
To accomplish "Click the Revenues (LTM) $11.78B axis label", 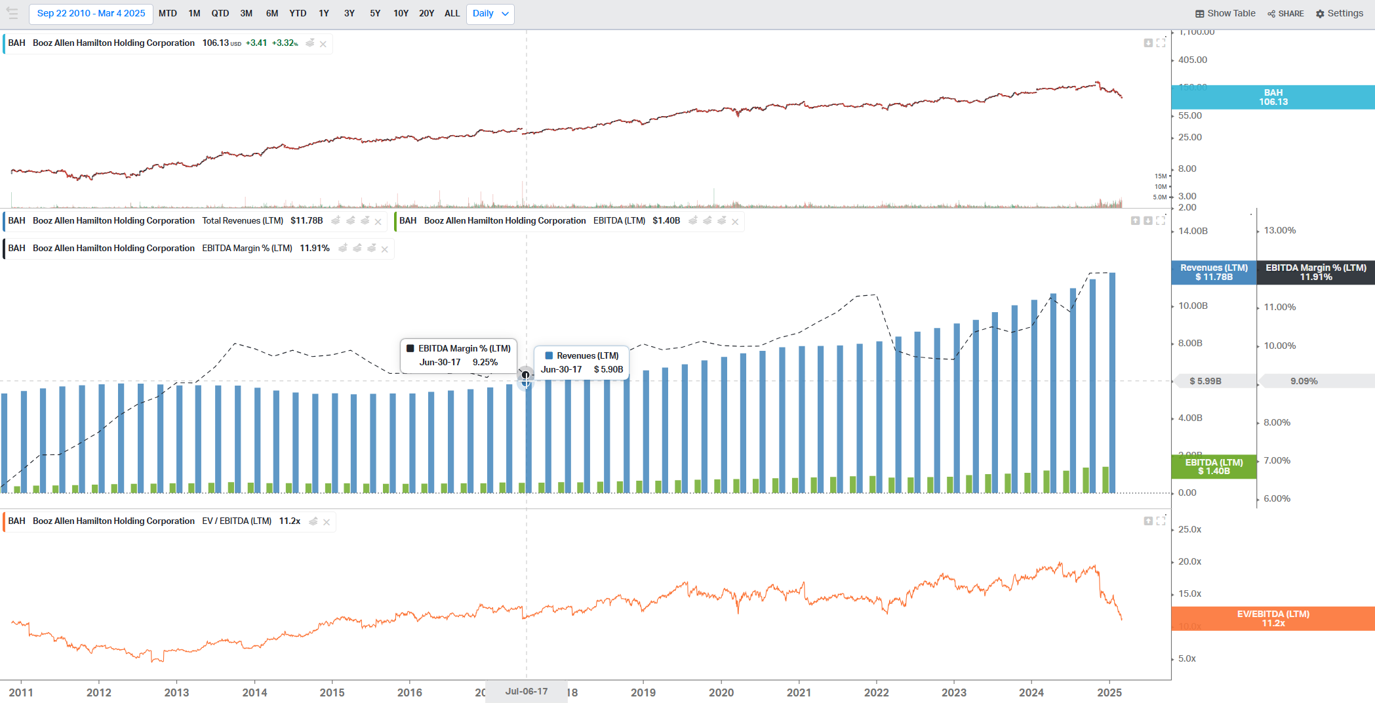I will [x=1214, y=272].
